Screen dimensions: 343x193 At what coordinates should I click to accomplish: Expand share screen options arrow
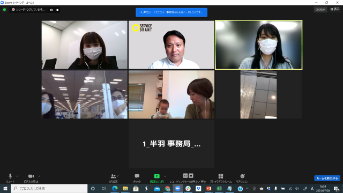pos(165,176)
